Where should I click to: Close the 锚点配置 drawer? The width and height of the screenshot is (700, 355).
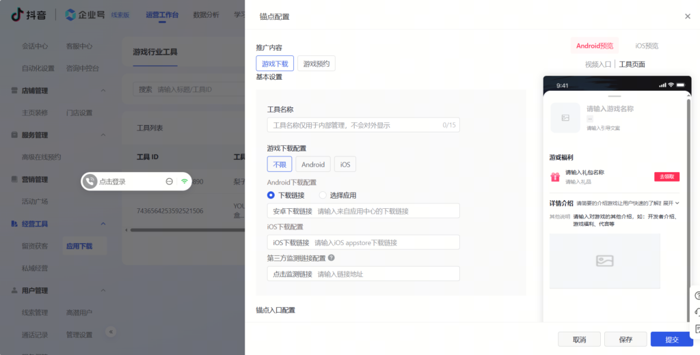point(688,16)
